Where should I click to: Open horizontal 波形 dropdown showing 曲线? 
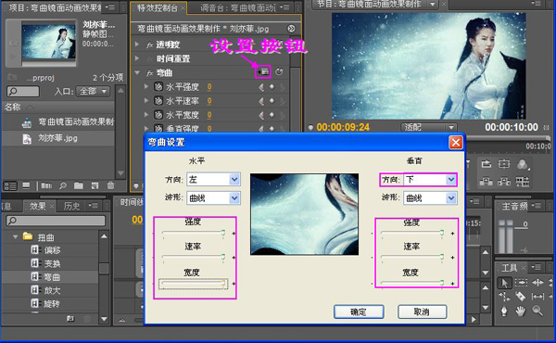coord(213,198)
